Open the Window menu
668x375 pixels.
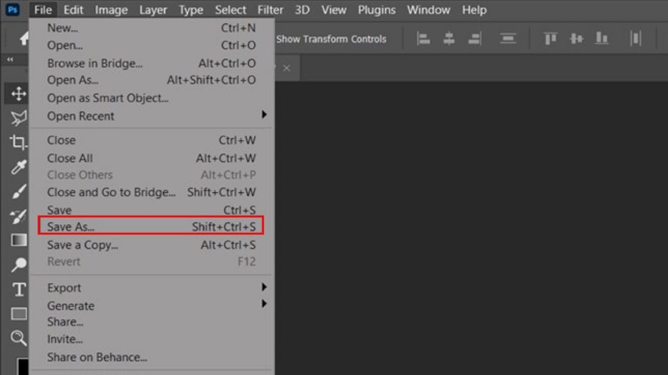pyautogui.click(x=429, y=9)
